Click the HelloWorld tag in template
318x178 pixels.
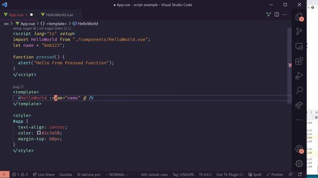(x=34, y=98)
